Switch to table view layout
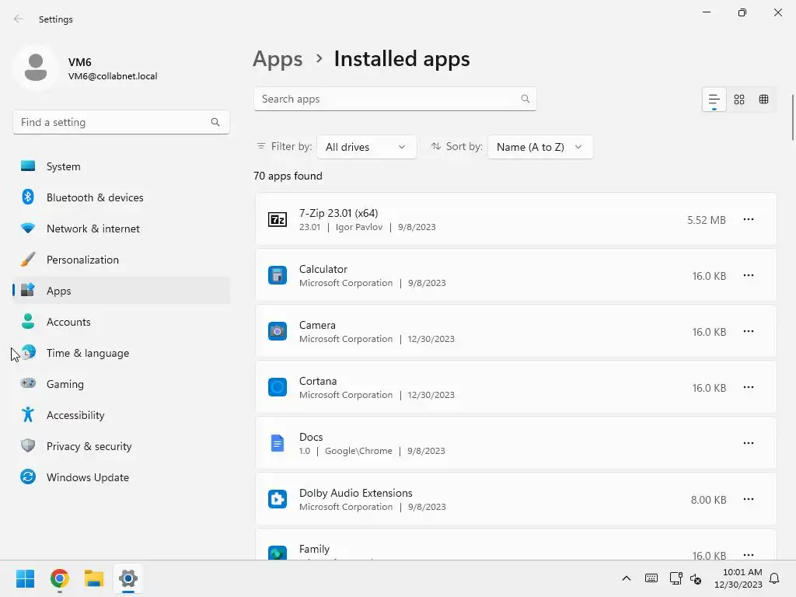 click(x=764, y=99)
